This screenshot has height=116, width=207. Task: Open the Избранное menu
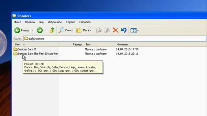tap(55, 22)
